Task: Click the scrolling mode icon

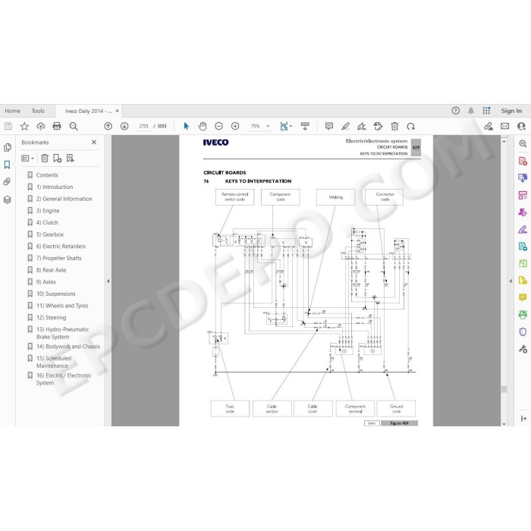Action: tap(305, 127)
